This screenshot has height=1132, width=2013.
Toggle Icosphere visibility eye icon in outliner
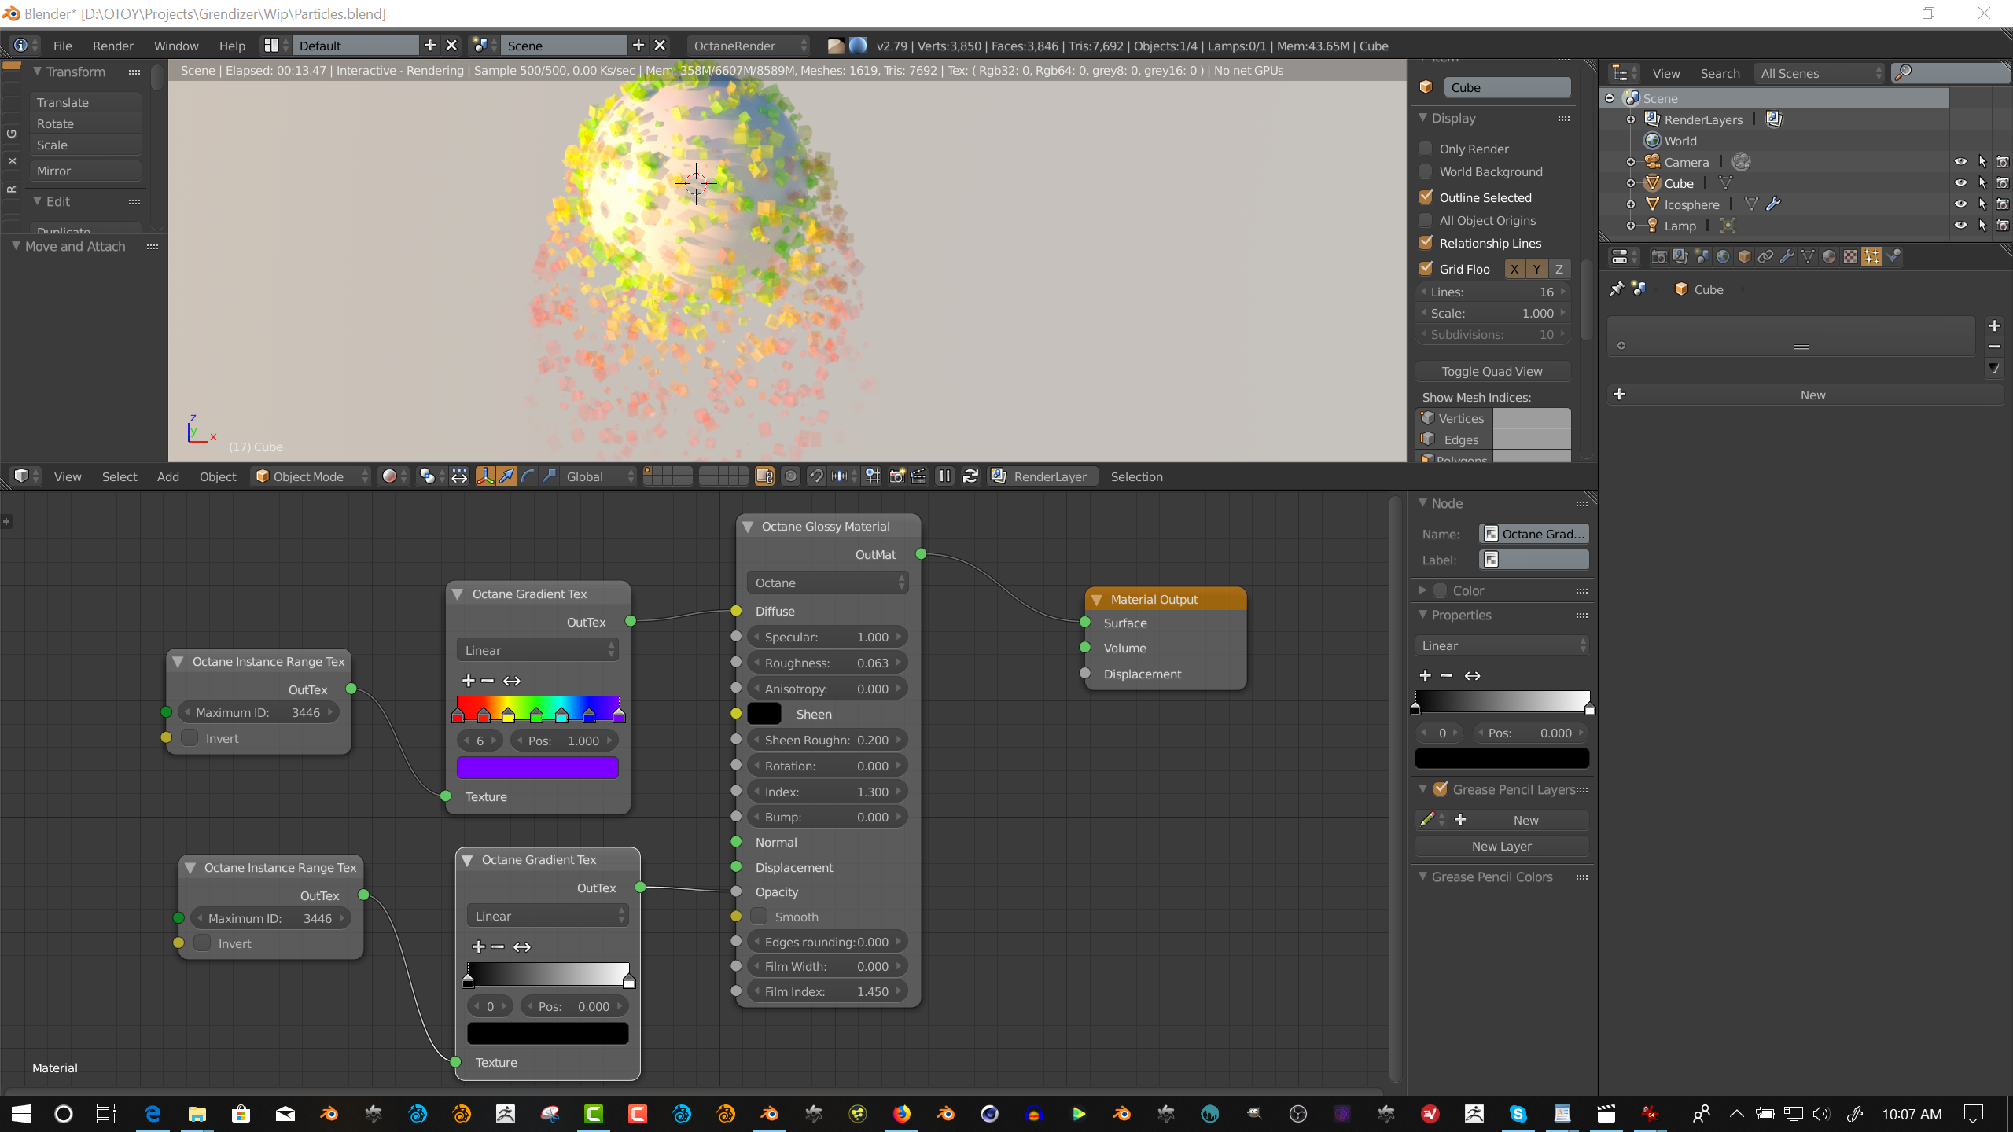(1960, 204)
